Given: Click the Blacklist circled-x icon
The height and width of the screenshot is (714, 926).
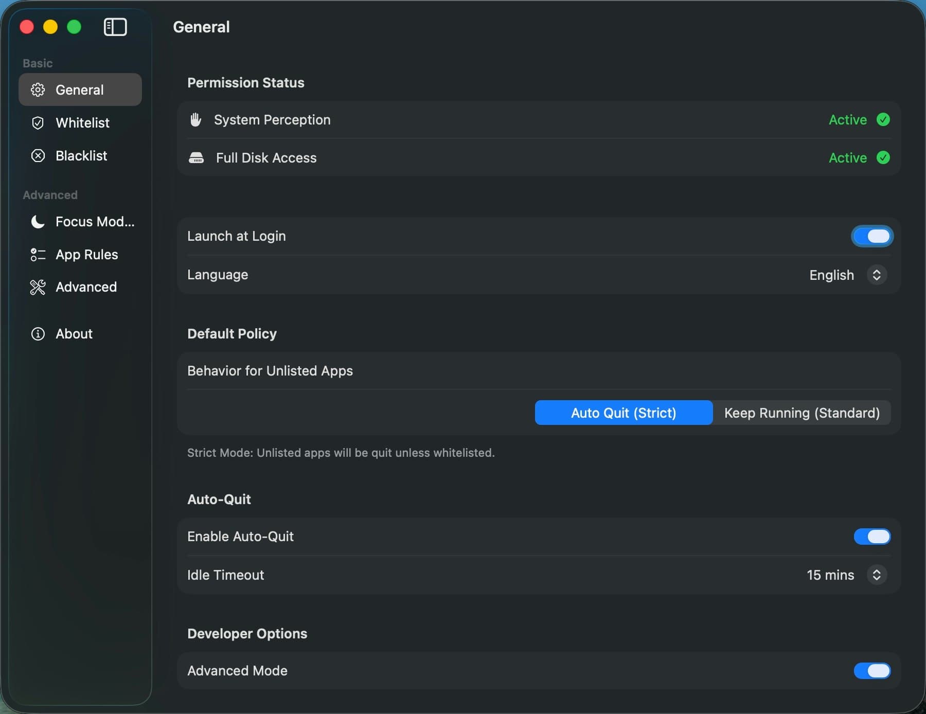Looking at the screenshot, I should [x=38, y=156].
